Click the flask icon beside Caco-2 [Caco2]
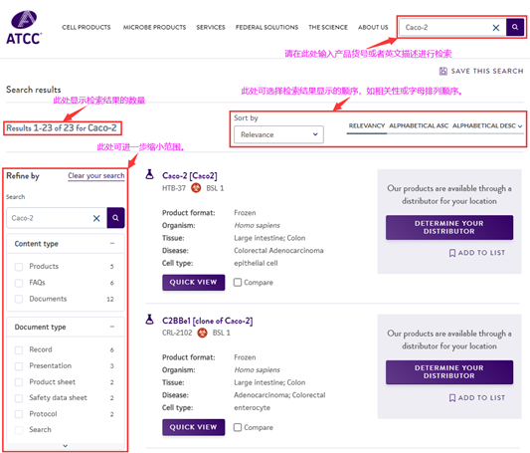 click(149, 174)
